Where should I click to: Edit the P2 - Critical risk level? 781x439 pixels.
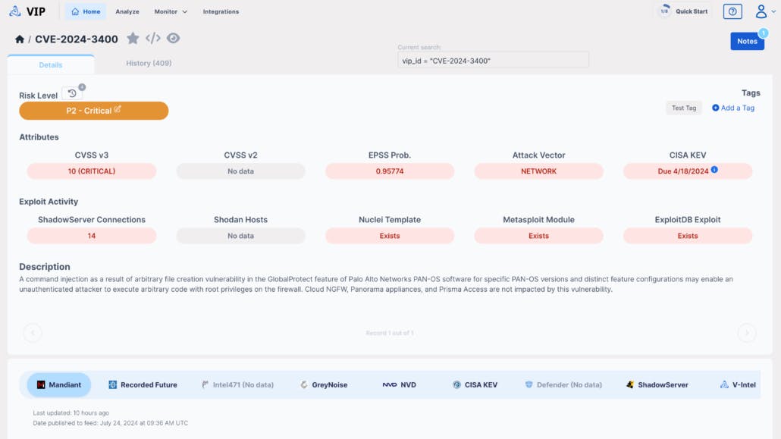[118, 110]
